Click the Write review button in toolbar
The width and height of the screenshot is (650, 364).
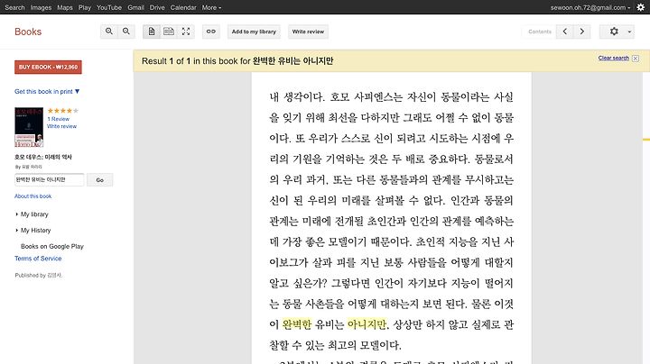[x=308, y=32]
